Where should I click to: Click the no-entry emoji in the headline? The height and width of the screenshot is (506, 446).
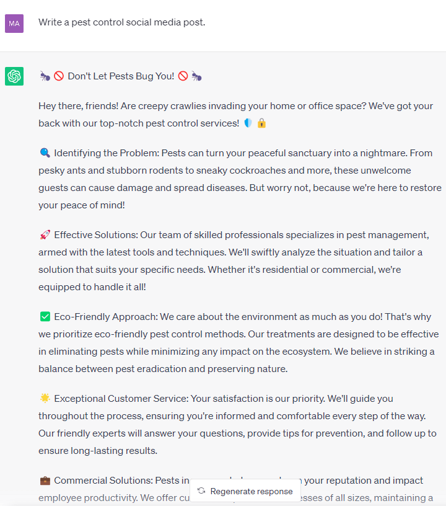pyautogui.click(x=58, y=76)
